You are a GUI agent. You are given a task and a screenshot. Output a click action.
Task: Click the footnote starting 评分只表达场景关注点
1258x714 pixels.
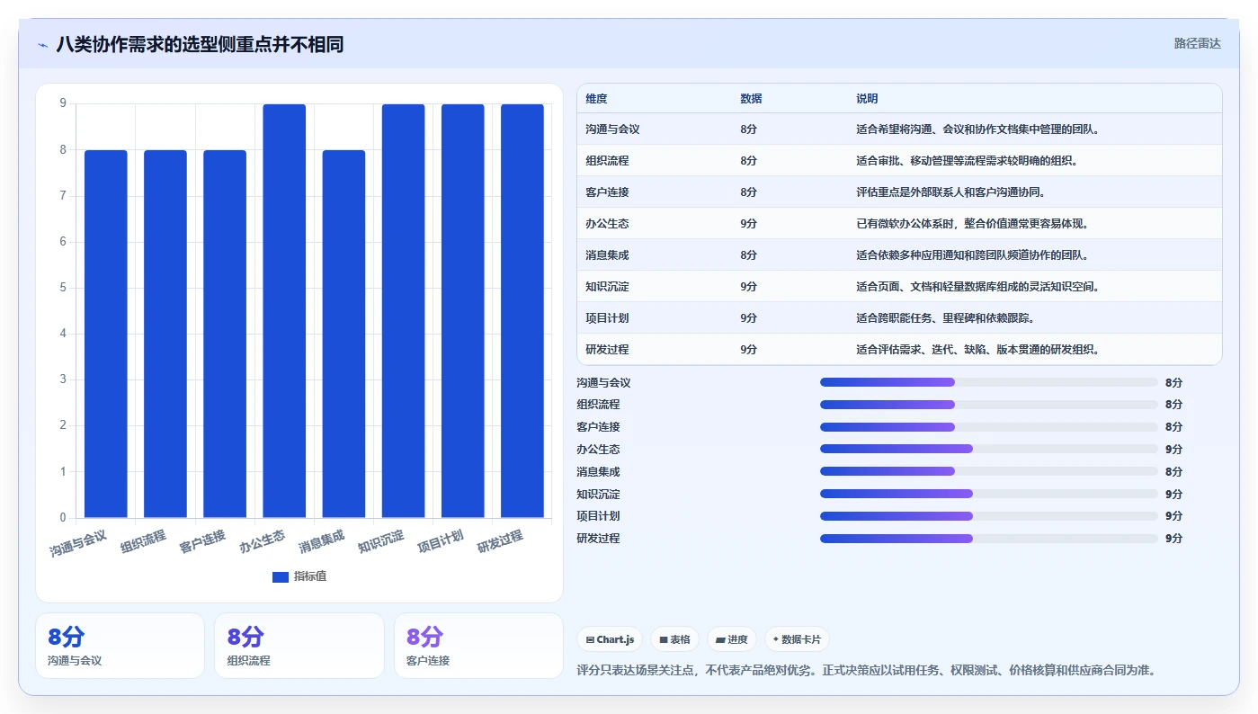[x=865, y=670]
